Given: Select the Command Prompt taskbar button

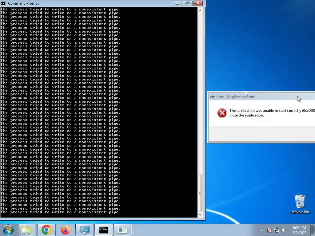Looking at the screenshot, I should point(103,230).
